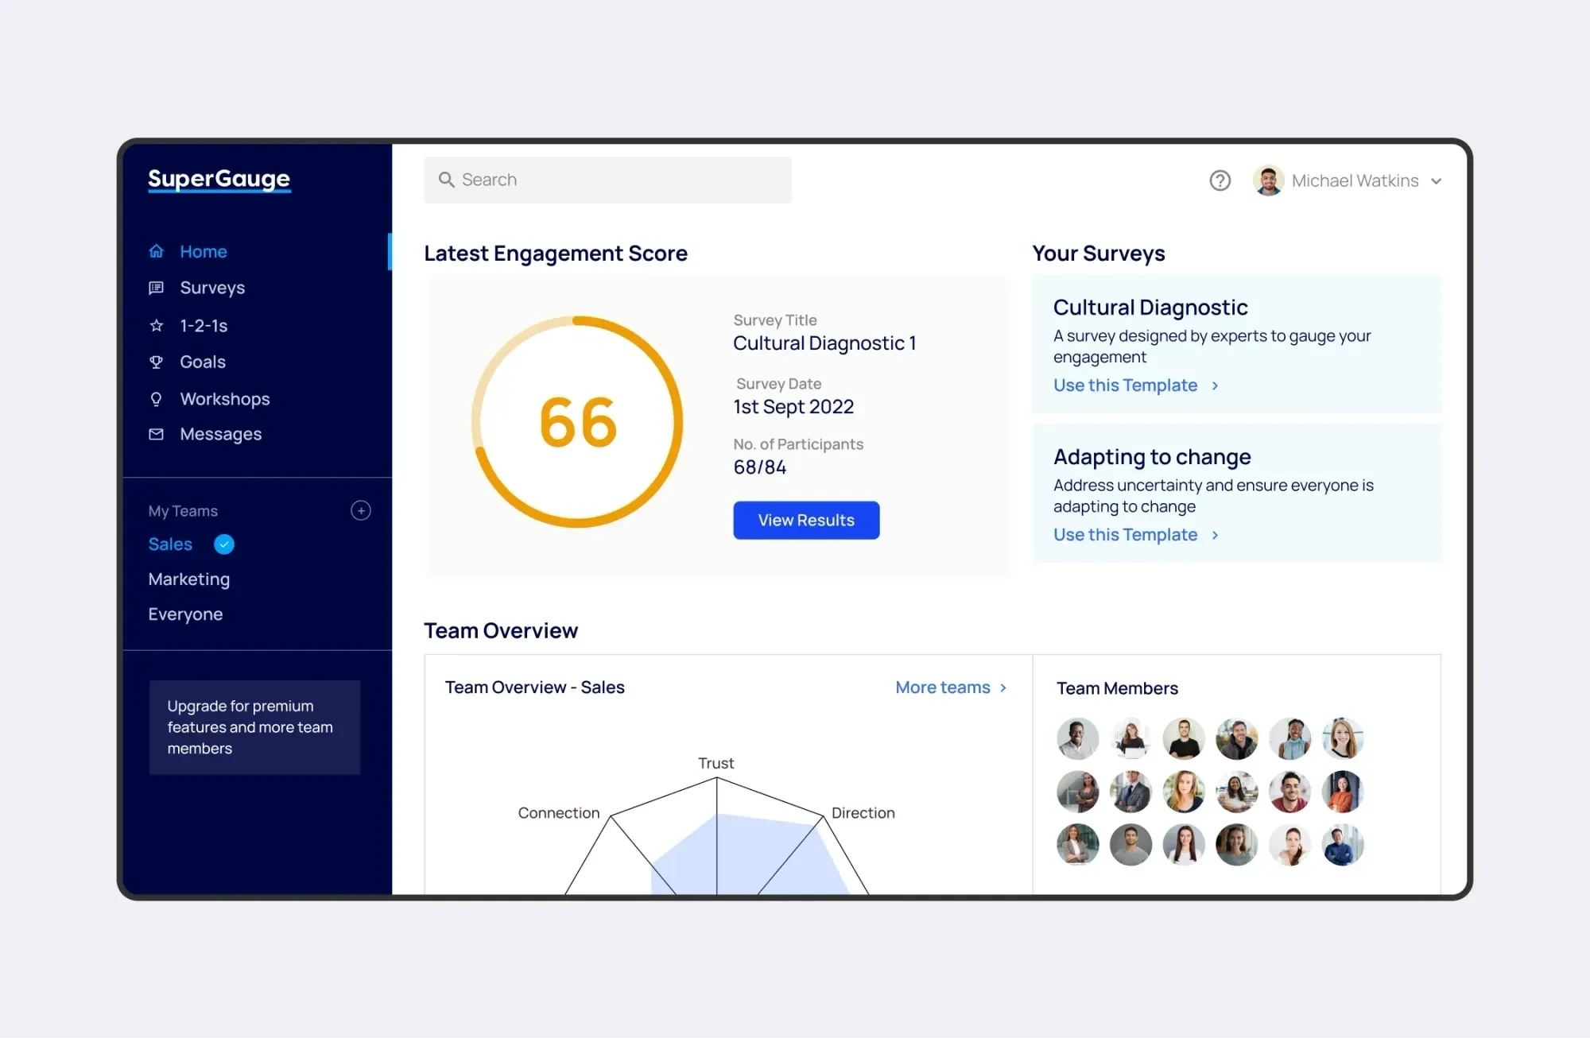This screenshot has height=1038, width=1590.
Task: Click the Goals trophy icon
Action: coord(157,362)
